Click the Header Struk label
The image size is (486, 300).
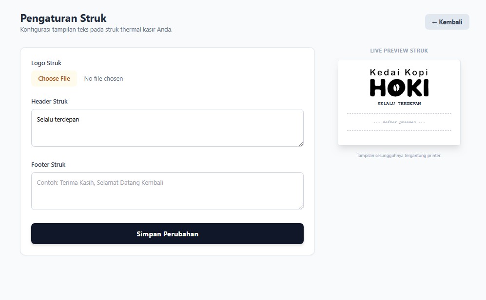pos(49,102)
